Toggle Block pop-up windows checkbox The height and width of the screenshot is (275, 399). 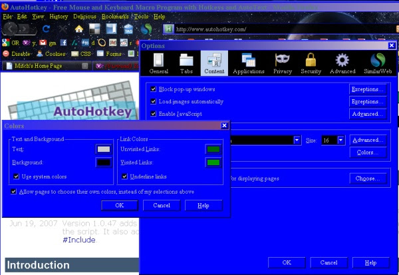[153, 89]
